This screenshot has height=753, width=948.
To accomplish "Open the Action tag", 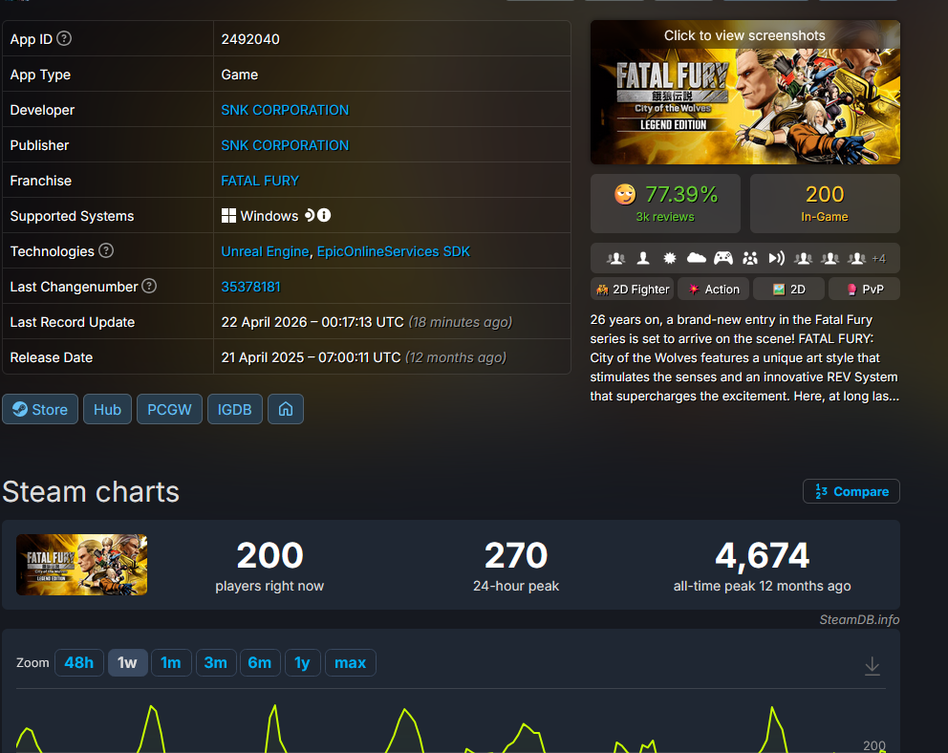I will tap(714, 289).
